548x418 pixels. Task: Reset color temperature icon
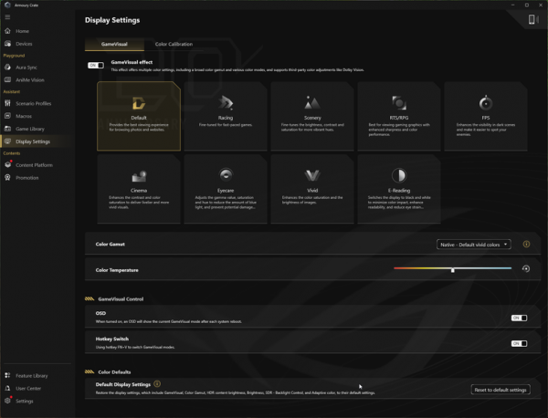click(526, 268)
